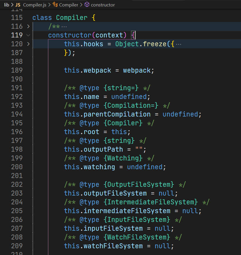Click 'this.webpack = webpack;' statement

[109, 71]
